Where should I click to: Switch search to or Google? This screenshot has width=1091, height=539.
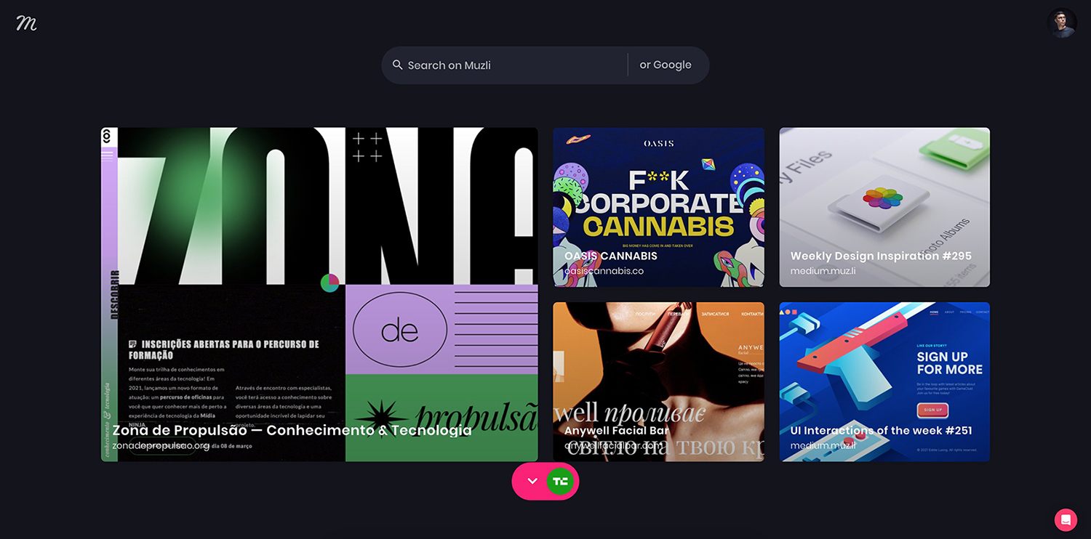pos(666,65)
